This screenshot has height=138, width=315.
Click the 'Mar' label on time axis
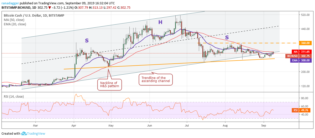(35, 125)
